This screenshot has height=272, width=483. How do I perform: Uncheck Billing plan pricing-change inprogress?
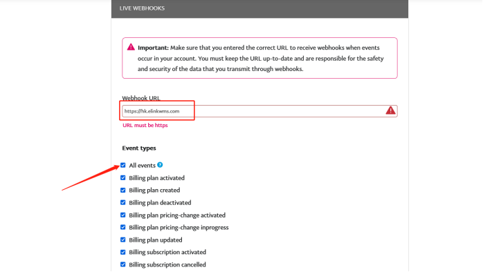123,227
